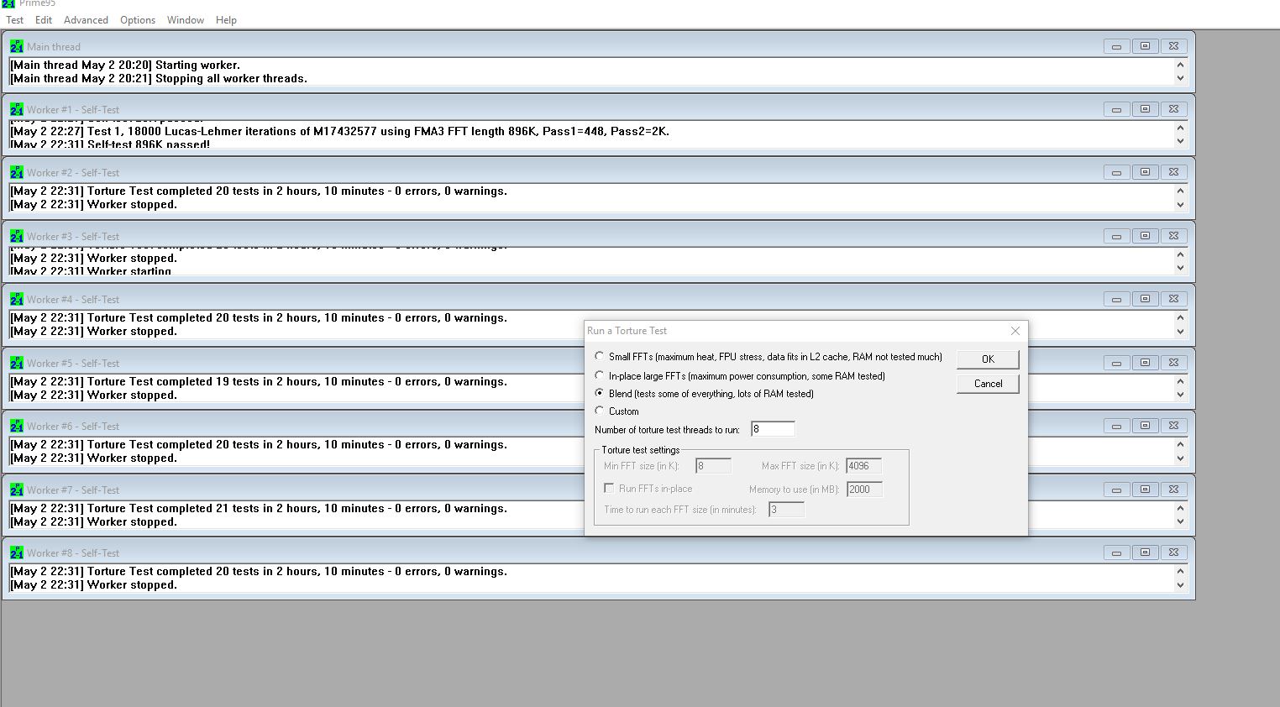Cancel the torture test dialog
The image size is (1280, 707).
pyautogui.click(x=988, y=384)
